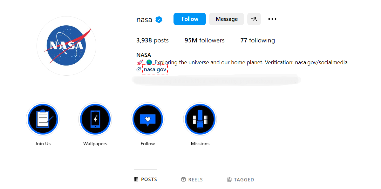Image resolution: width=381 pixels, height=189 pixels.
Task: Open the NASA profile picture
Action: pyautogui.click(x=66, y=46)
